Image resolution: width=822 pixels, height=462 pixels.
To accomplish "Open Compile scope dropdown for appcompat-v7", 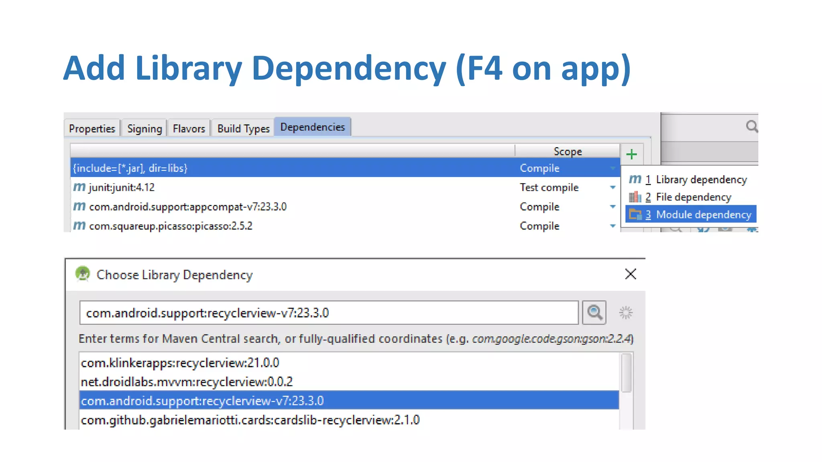I will click(x=612, y=207).
